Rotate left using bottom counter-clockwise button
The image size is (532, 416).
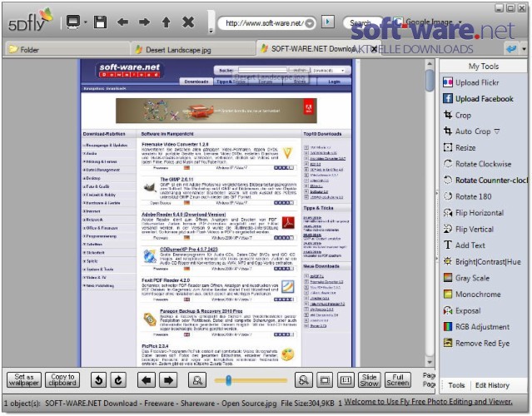point(99,380)
